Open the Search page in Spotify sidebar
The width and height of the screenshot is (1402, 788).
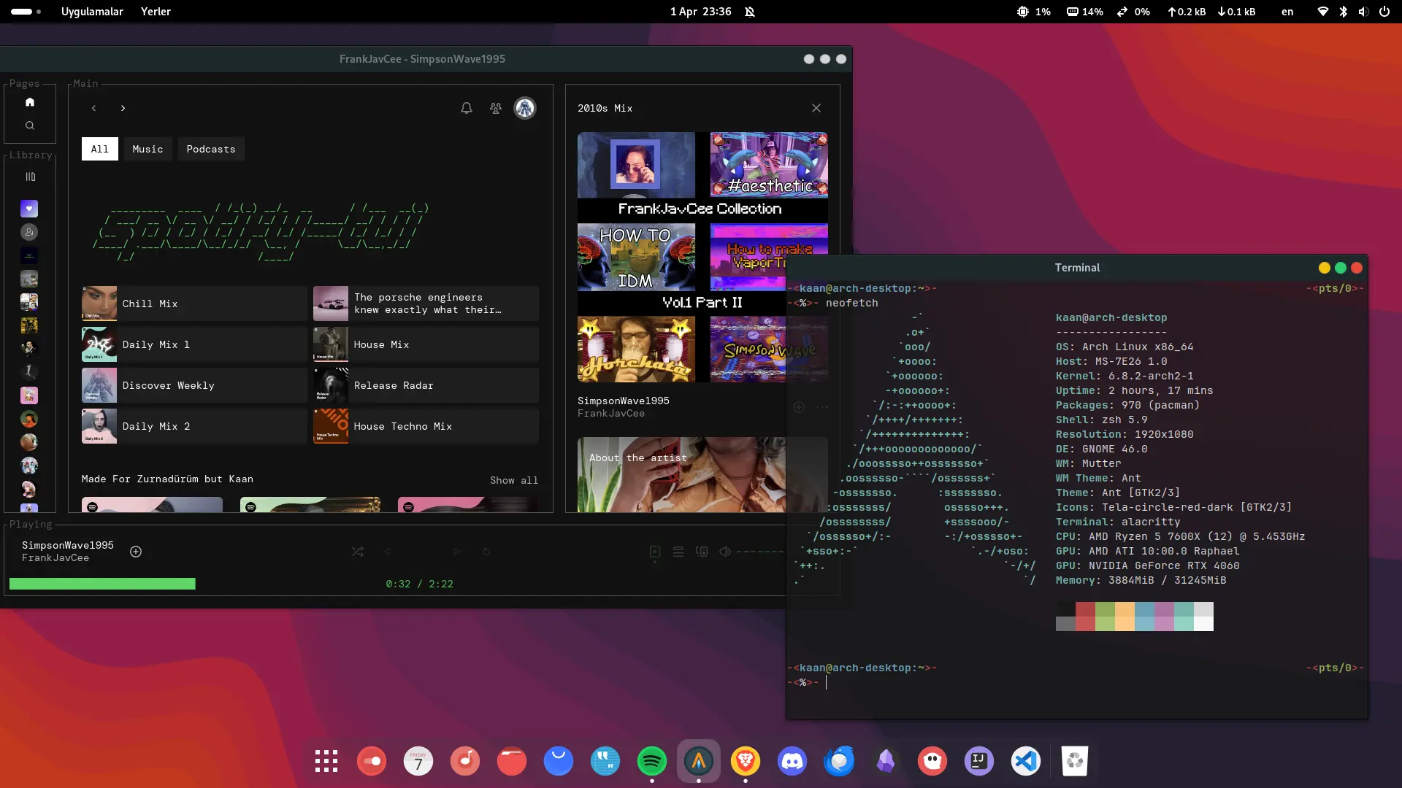click(30, 125)
